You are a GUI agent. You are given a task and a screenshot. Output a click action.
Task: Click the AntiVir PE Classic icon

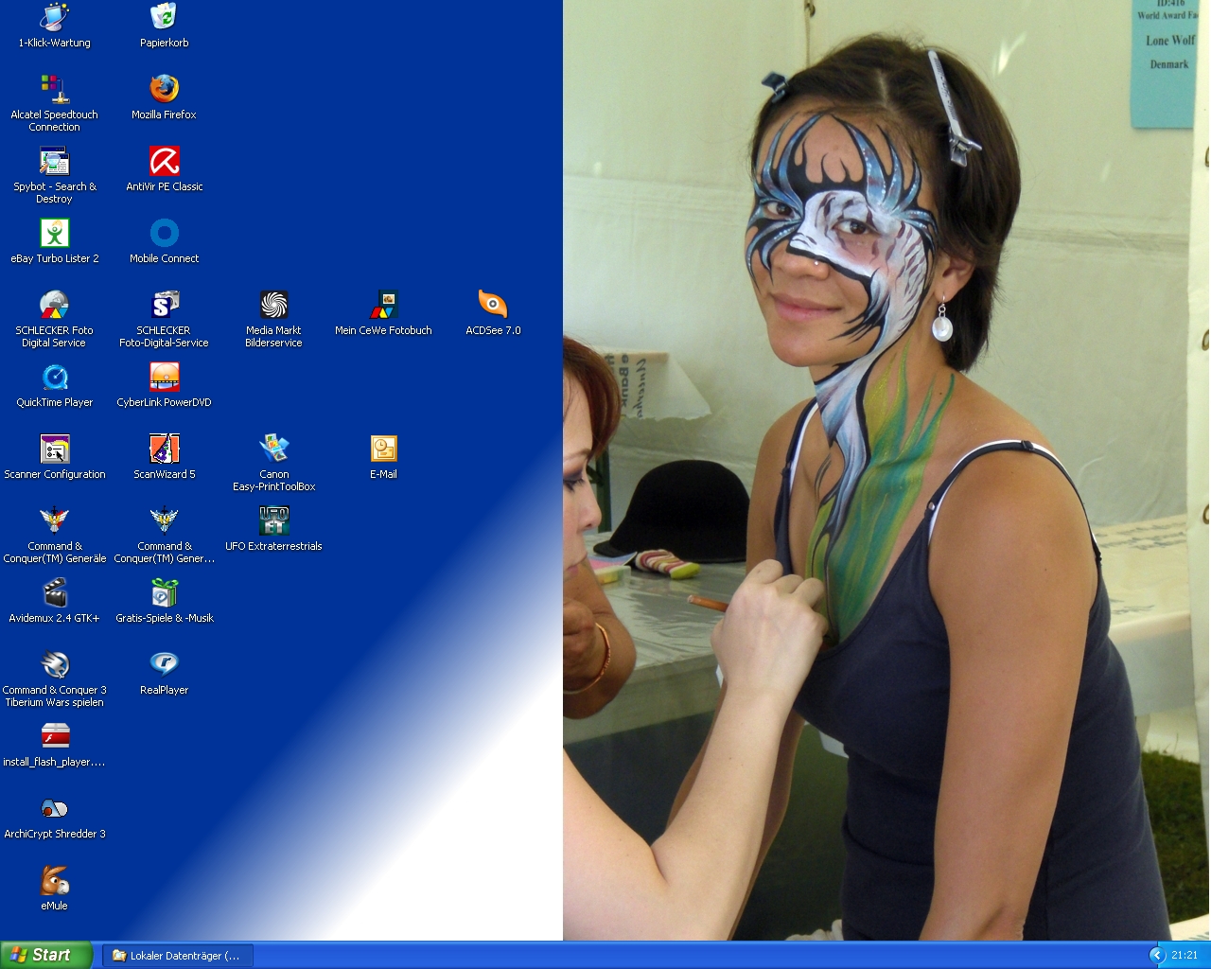tap(164, 162)
